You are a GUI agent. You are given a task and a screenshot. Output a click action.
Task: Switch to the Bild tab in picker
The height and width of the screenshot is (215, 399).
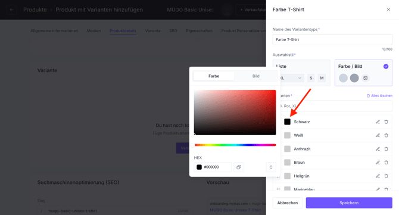(x=255, y=76)
